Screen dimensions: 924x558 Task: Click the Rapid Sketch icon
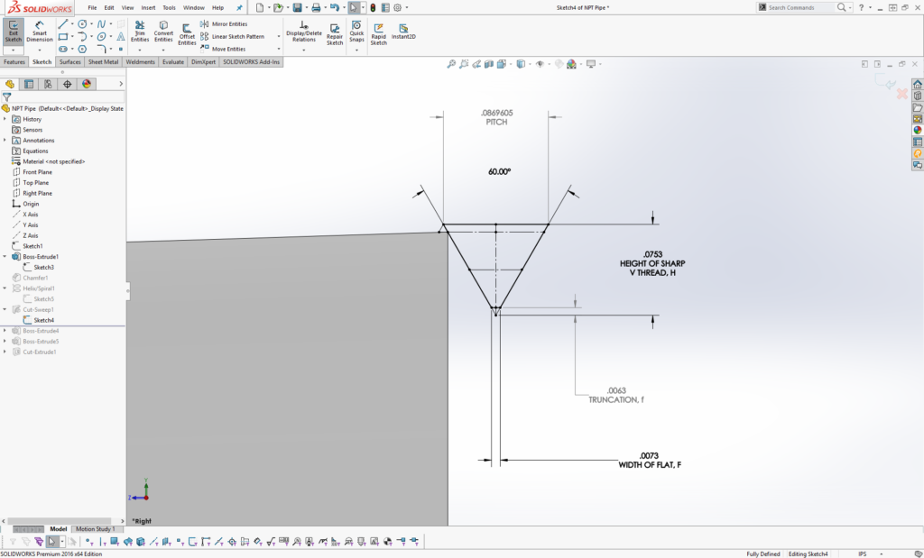click(378, 34)
